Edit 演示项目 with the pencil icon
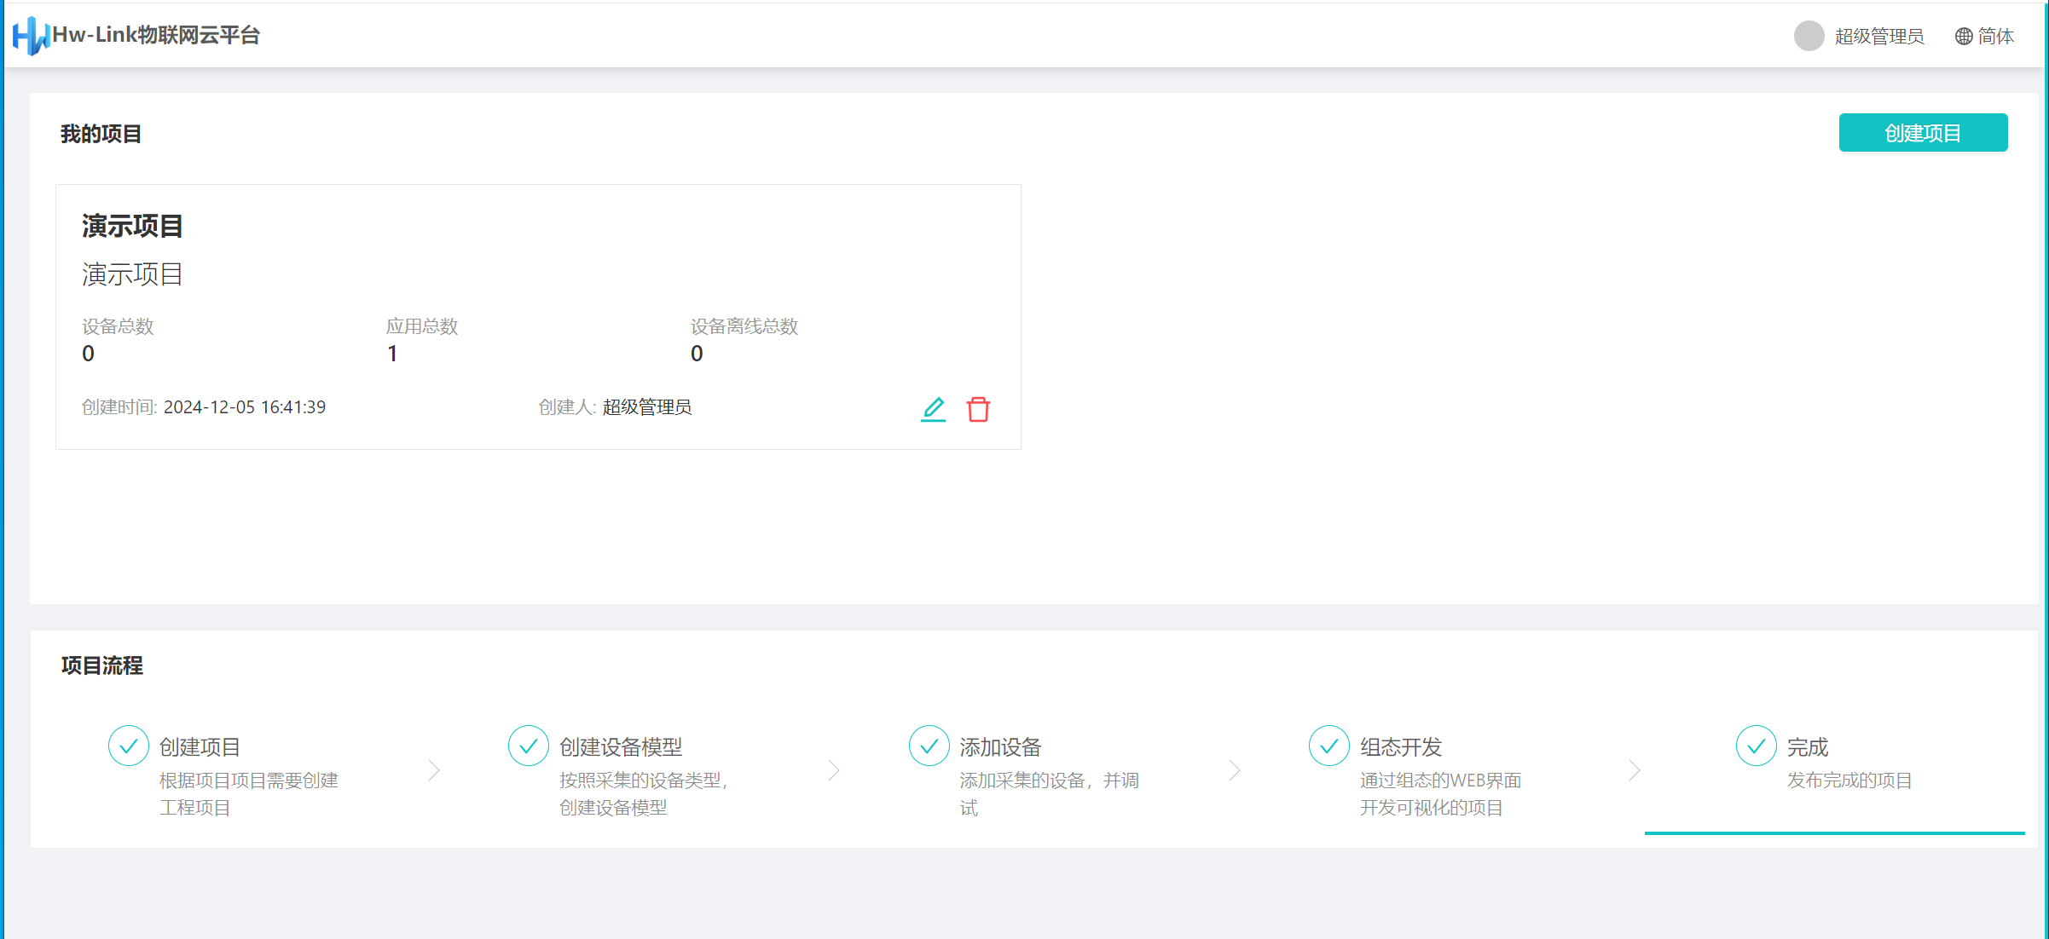The image size is (2049, 939). 933,409
